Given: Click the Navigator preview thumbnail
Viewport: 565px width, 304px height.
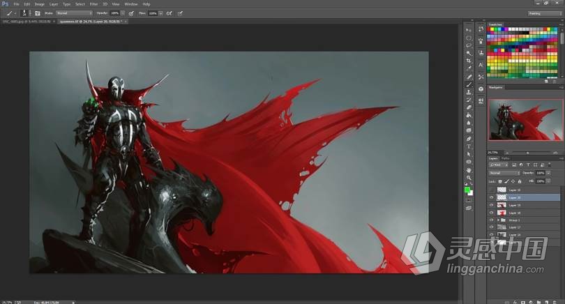Looking at the screenshot, I should [525, 120].
